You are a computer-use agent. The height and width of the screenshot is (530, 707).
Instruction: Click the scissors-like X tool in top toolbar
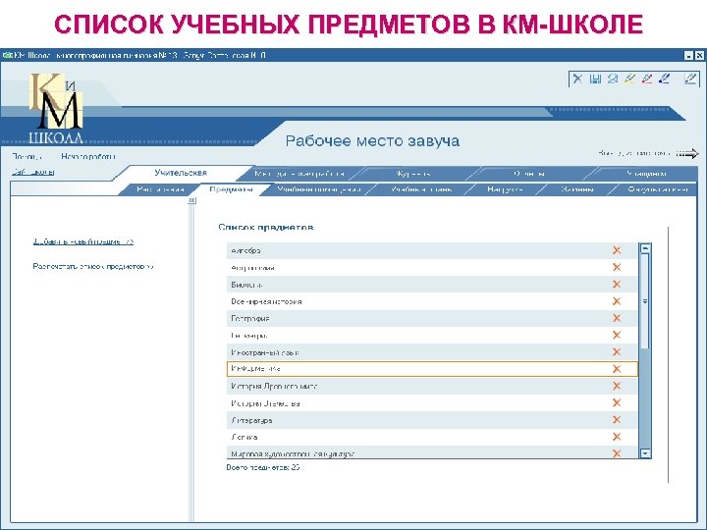coord(577,79)
